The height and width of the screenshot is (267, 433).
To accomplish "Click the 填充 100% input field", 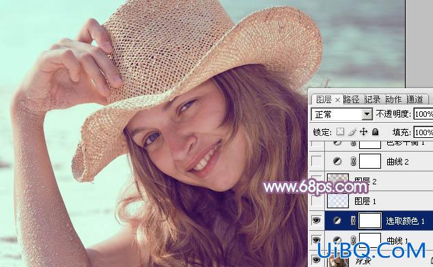I will point(423,132).
